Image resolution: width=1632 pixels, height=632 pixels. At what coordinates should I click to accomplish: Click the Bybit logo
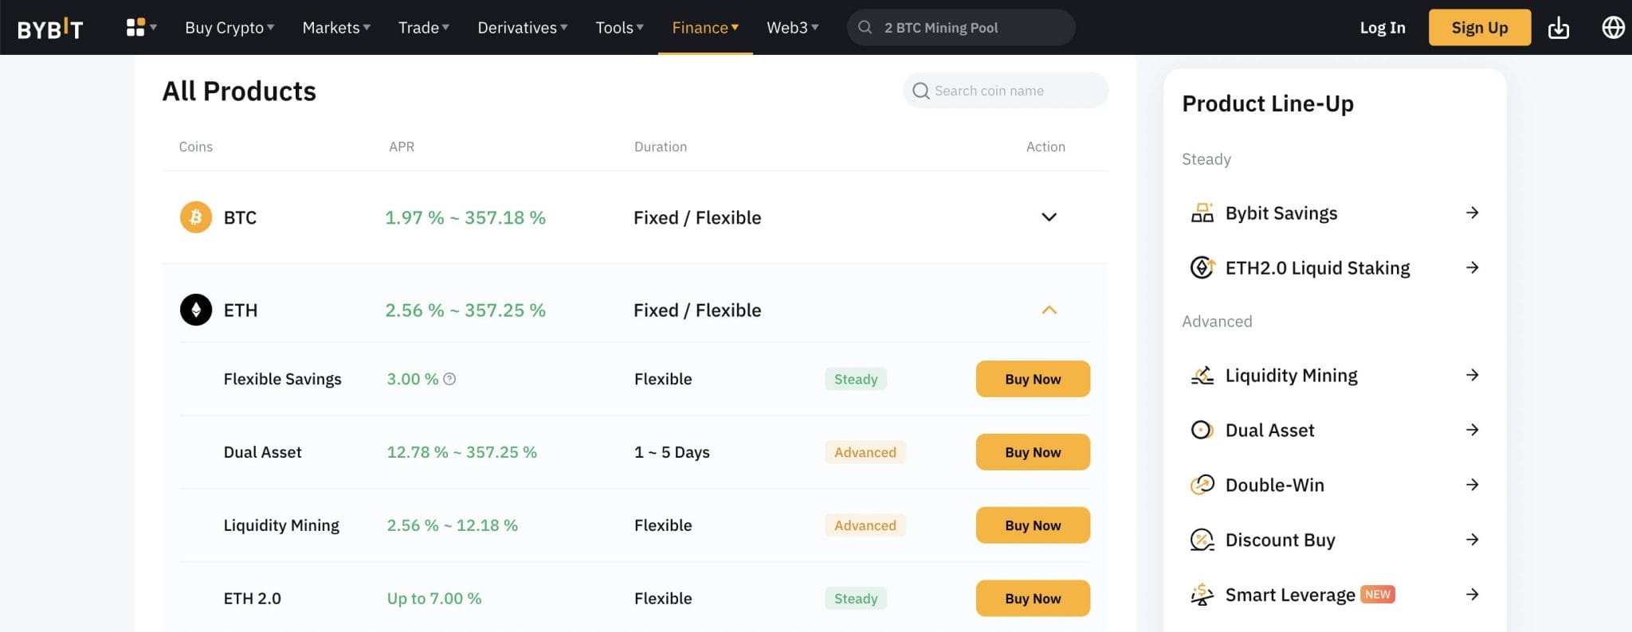(x=50, y=29)
